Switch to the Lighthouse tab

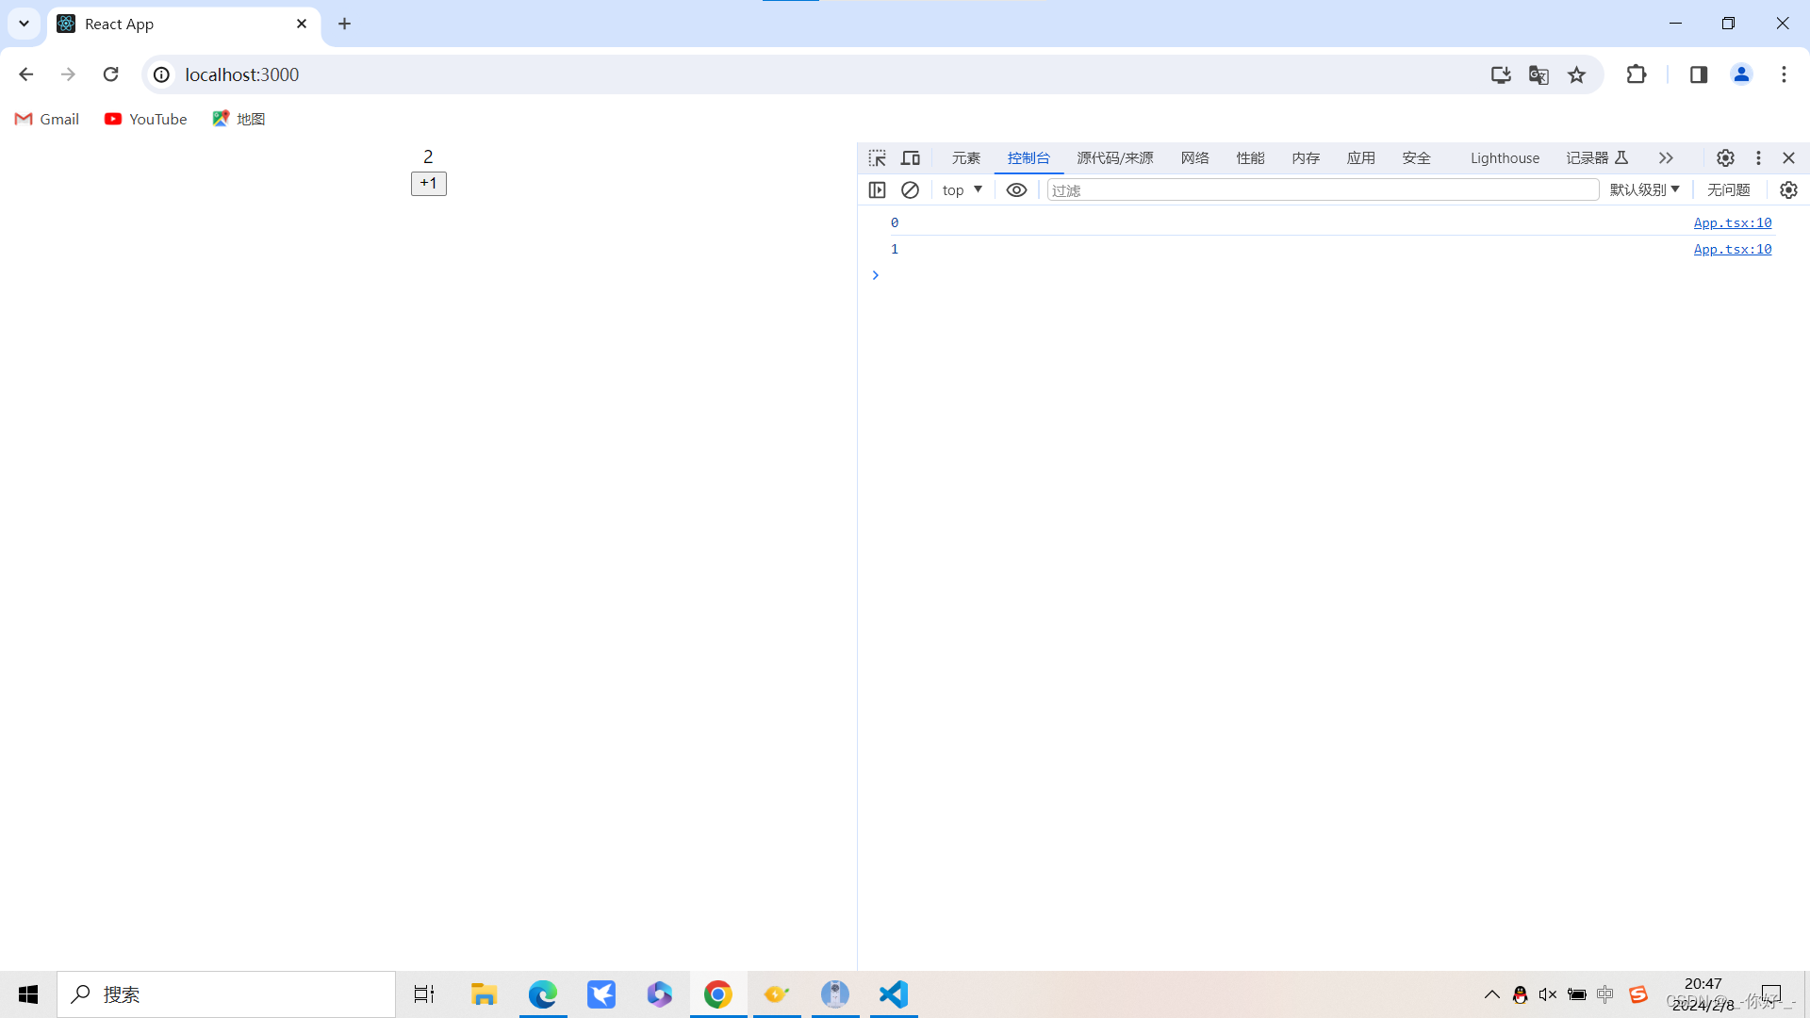pos(1505,157)
